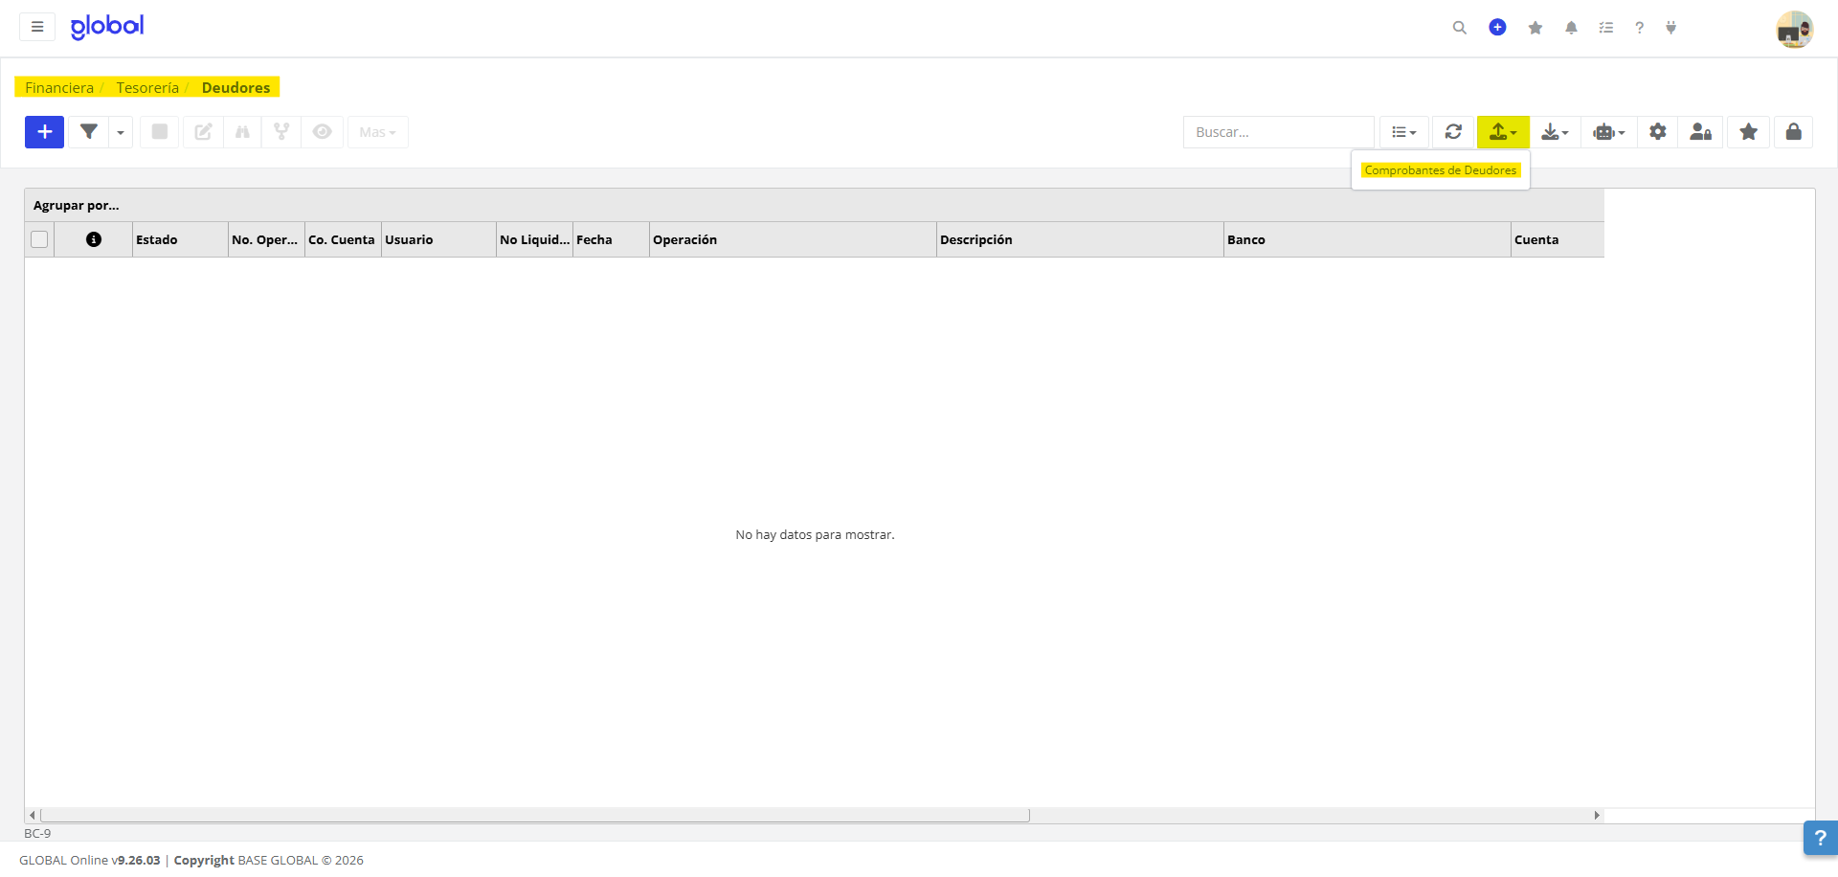Select Comprobantes de Deudores menu item
Viewport: 1838px width, 877px height.
pos(1440,170)
